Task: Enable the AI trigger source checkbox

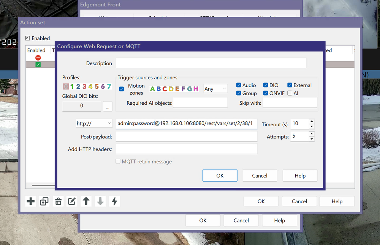Action: pos(290,93)
